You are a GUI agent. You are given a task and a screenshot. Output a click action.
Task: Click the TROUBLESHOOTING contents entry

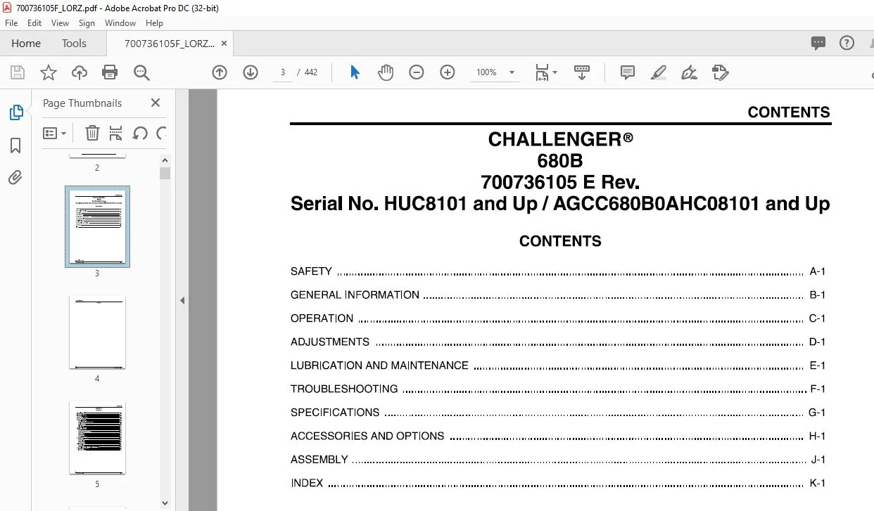[x=558, y=389]
